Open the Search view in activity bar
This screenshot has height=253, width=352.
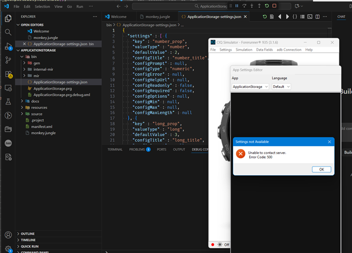point(8,32)
